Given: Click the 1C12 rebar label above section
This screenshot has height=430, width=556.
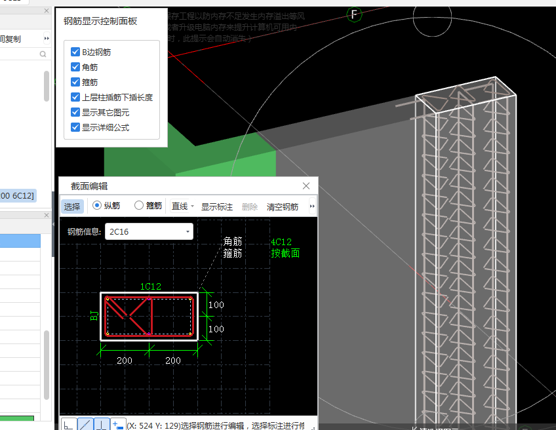Looking at the screenshot, I should pyautogui.click(x=151, y=286).
